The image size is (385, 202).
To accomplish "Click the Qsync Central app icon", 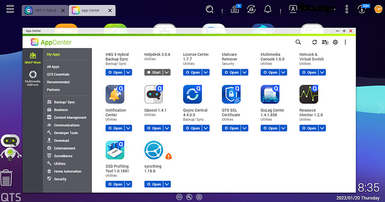I will (x=192, y=94).
